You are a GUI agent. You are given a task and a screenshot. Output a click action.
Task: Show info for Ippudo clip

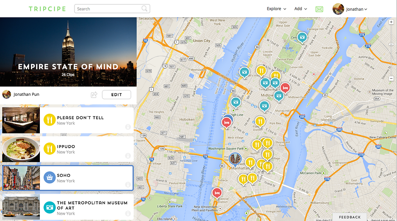(x=128, y=156)
